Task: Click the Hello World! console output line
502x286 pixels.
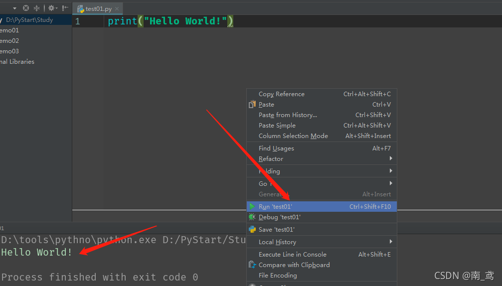Action: (37, 252)
